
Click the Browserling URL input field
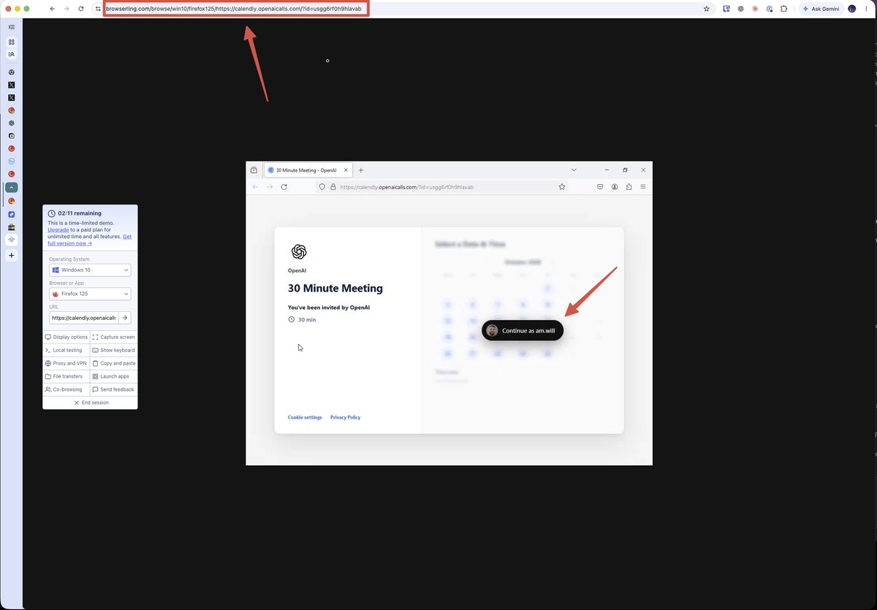[x=83, y=318]
